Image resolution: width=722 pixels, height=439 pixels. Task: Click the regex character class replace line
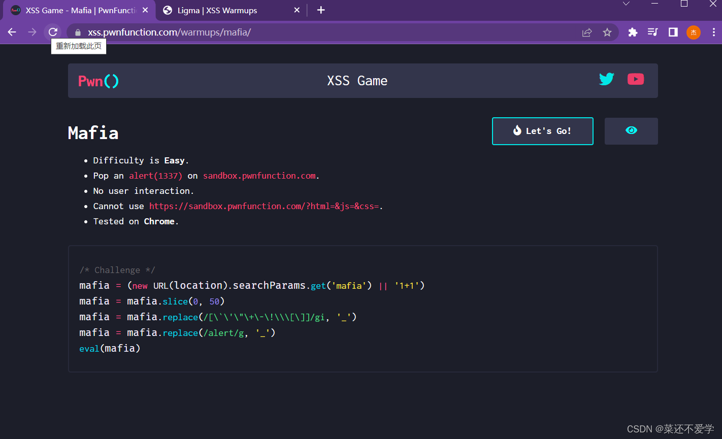click(218, 317)
